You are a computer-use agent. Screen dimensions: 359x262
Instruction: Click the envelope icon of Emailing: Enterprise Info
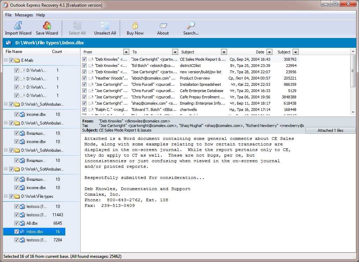click(x=91, y=103)
